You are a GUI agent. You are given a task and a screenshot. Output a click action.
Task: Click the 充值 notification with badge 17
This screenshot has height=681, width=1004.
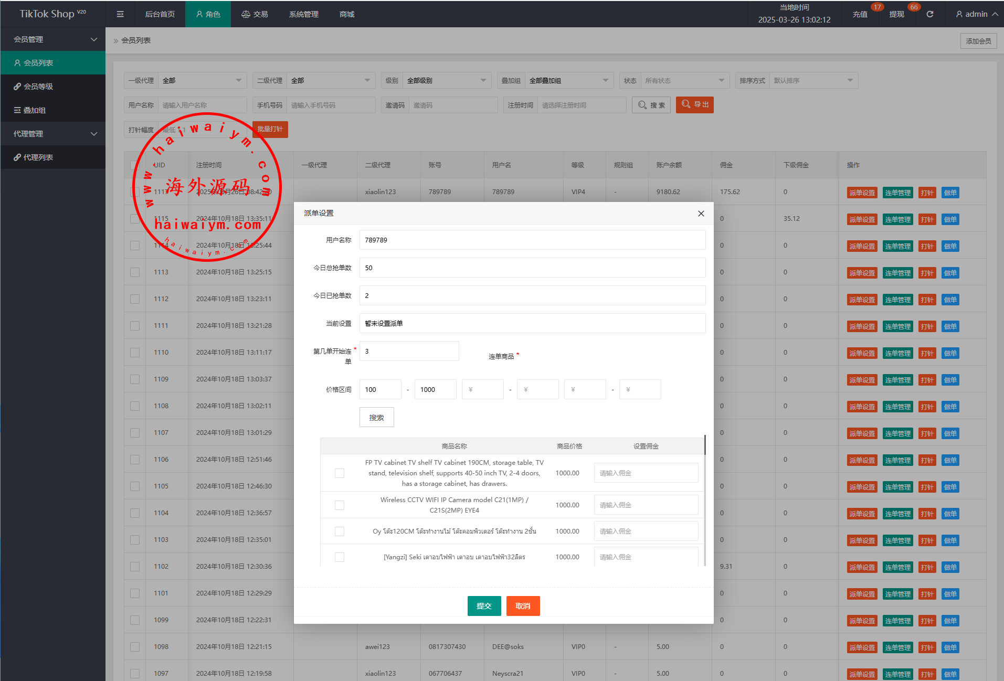pos(860,14)
